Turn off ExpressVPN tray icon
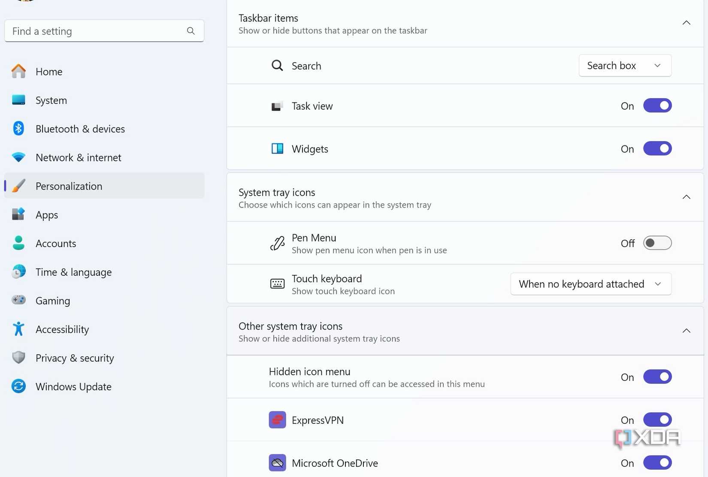Viewport: 708px width, 477px height. pos(657,420)
